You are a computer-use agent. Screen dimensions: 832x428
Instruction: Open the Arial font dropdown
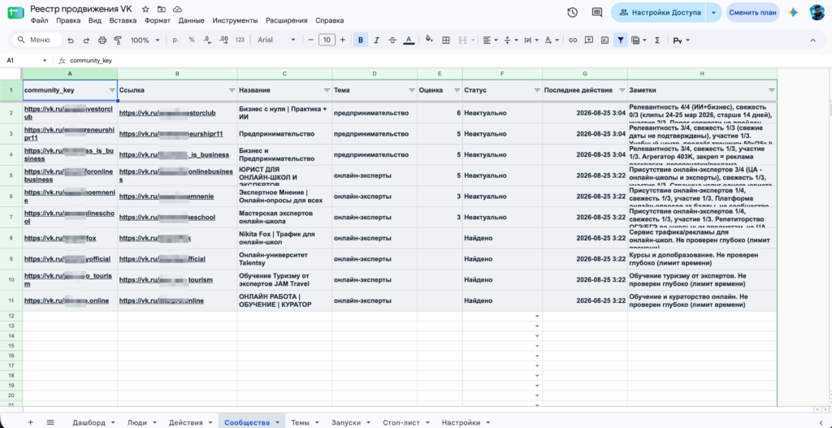point(276,40)
